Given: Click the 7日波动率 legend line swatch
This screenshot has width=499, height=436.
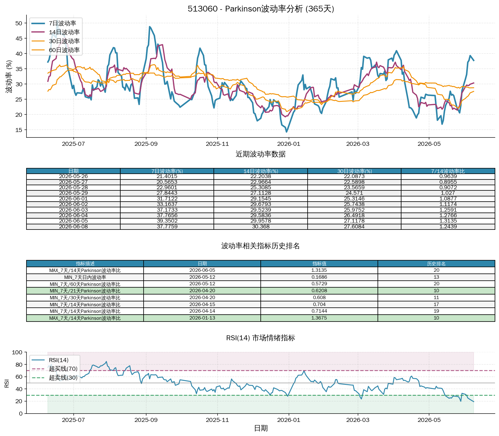Looking at the screenshot, I should coord(38,23).
